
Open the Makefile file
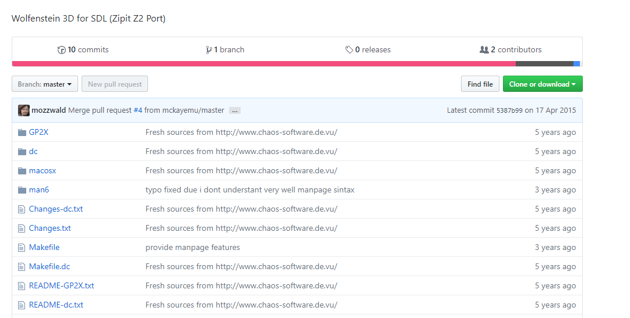44,248
